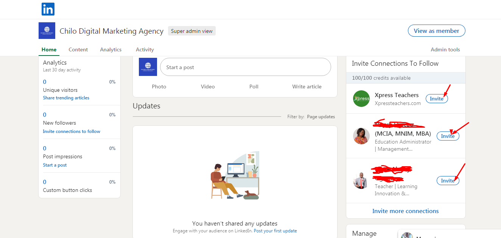Click Post your first update link
The width and height of the screenshot is (501, 238).
(275, 231)
